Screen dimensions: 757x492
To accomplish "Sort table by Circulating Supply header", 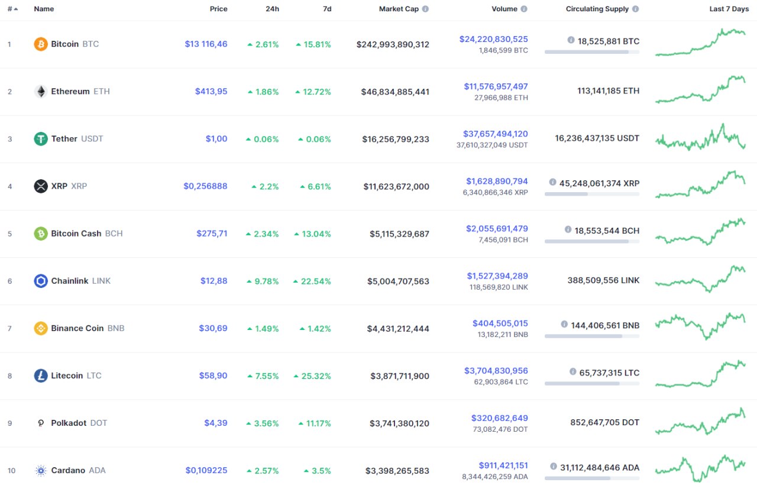I will pos(597,9).
